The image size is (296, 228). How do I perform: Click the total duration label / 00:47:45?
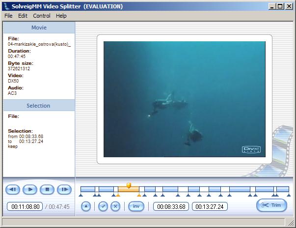tap(57, 207)
